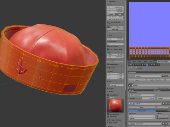Select the active Modifiers wrench tab icon

147,65
